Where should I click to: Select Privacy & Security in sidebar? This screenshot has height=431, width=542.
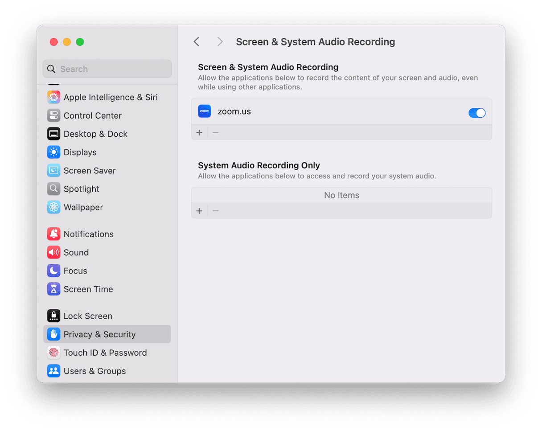pos(53,334)
